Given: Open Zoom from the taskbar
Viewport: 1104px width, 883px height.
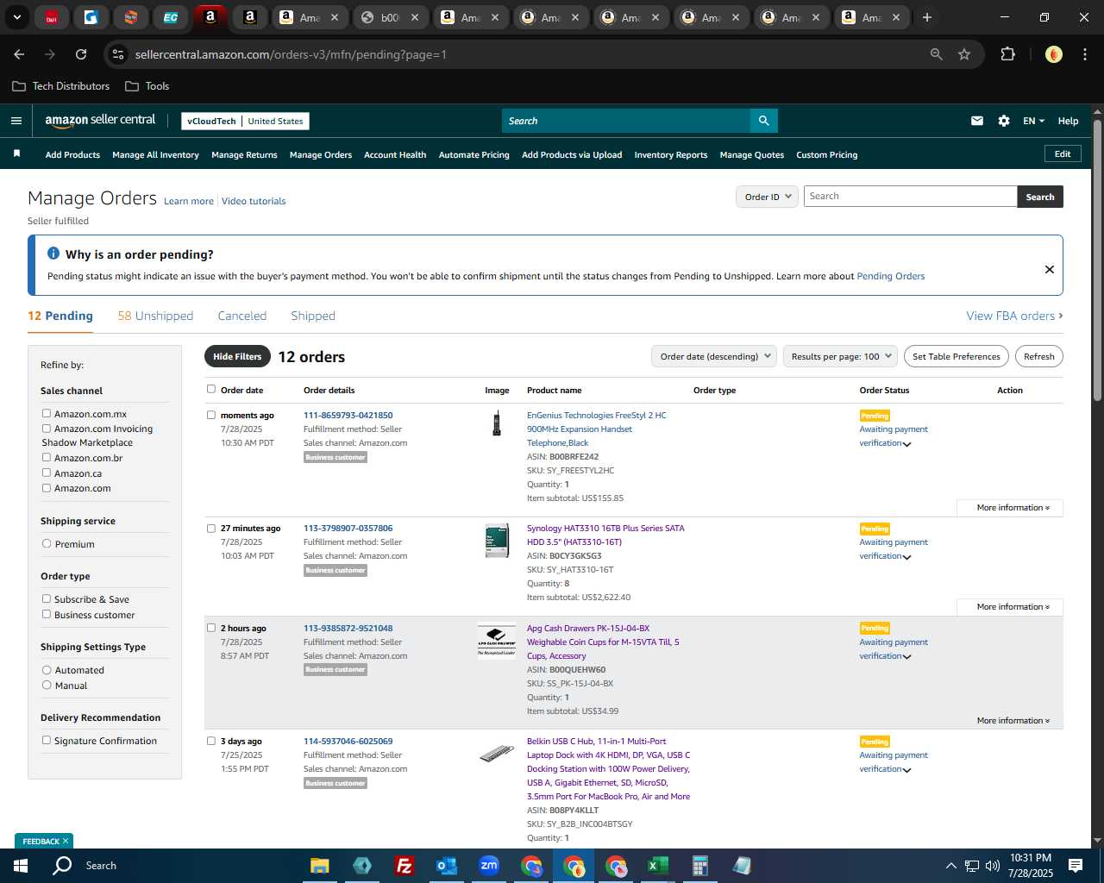Looking at the screenshot, I should [489, 866].
